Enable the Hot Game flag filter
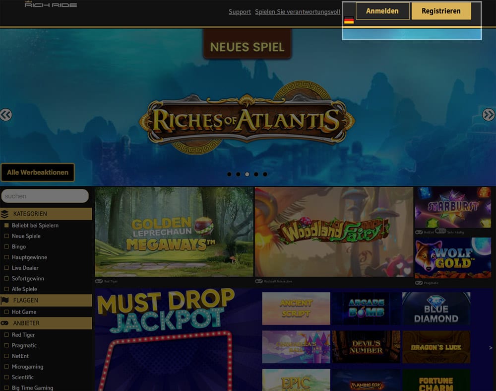 pos(6,312)
